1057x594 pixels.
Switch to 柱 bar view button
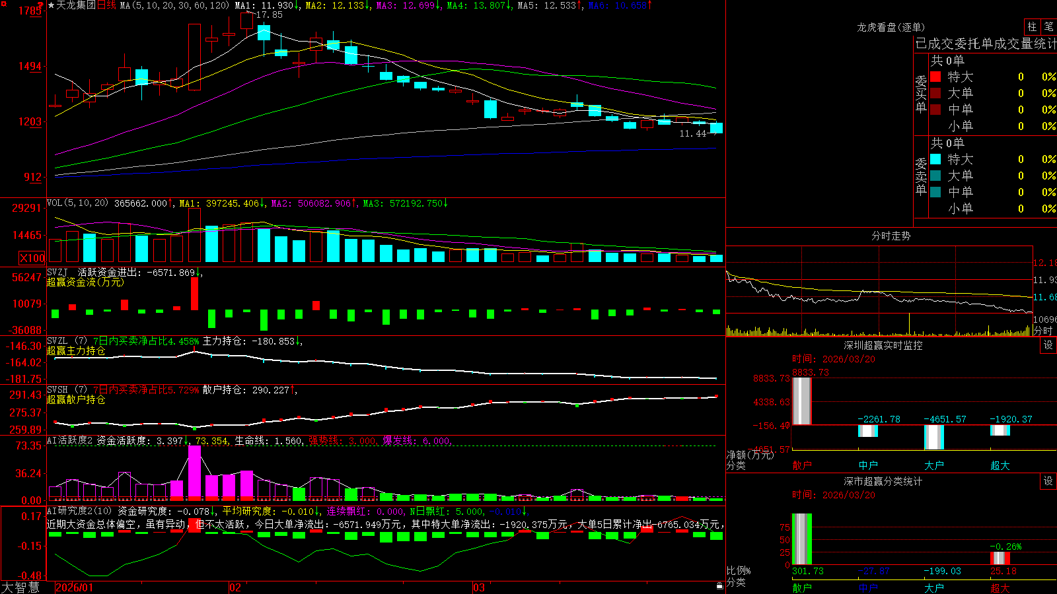[1032, 26]
